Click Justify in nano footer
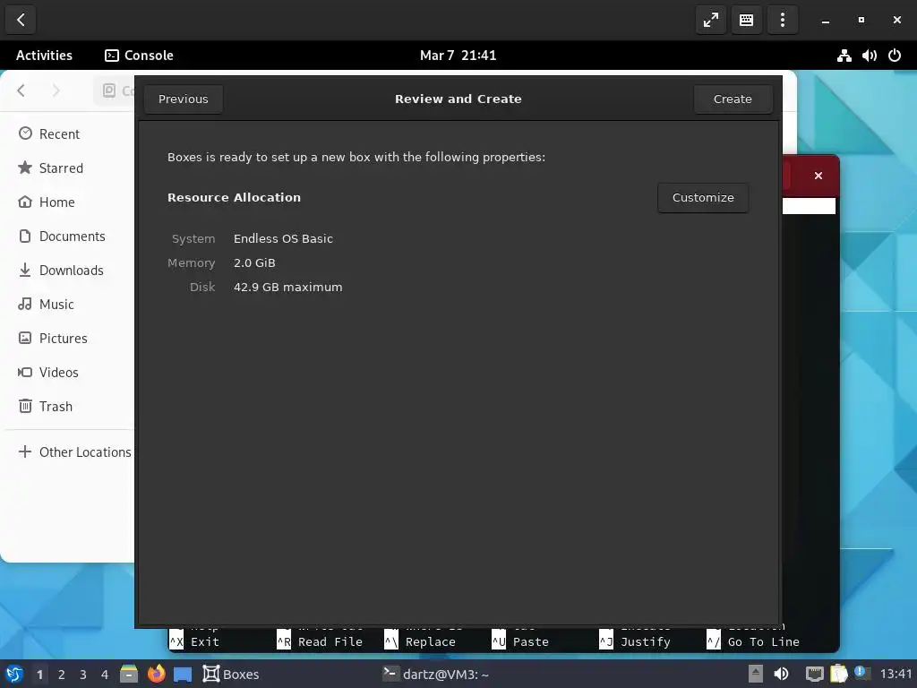The height and width of the screenshot is (688, 917). 635,641
